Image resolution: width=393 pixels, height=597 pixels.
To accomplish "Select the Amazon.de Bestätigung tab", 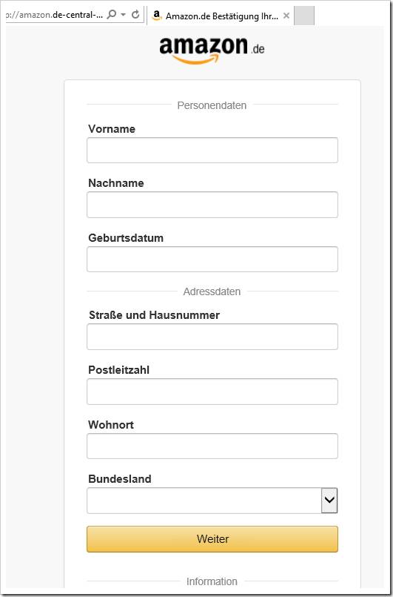I will coord(220,16).
